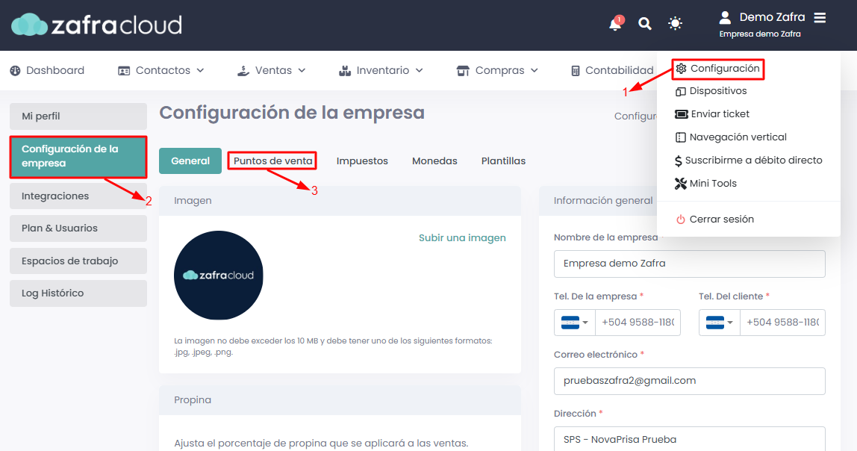Expand the Inventario menu chevron
Image resolution: width=857 pixels, height=451 pixels.
click(420, 70)
